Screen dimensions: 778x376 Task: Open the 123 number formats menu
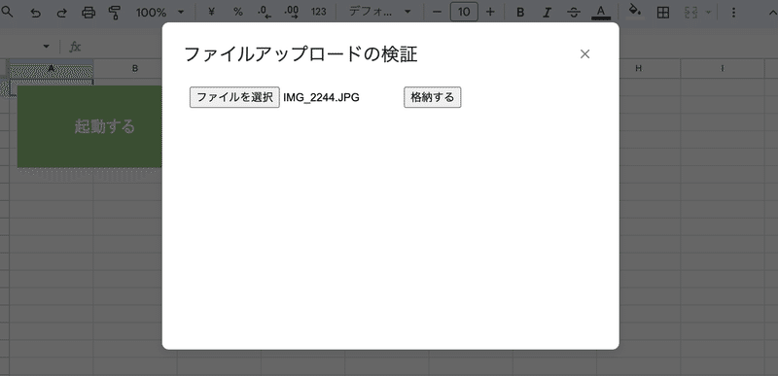[x=319, y=12]
